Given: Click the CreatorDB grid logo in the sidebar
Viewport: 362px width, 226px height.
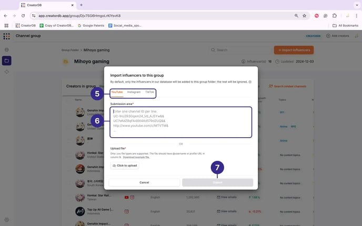Looking at the screenshot, I should pyautogui.click(x=6, y=36).
